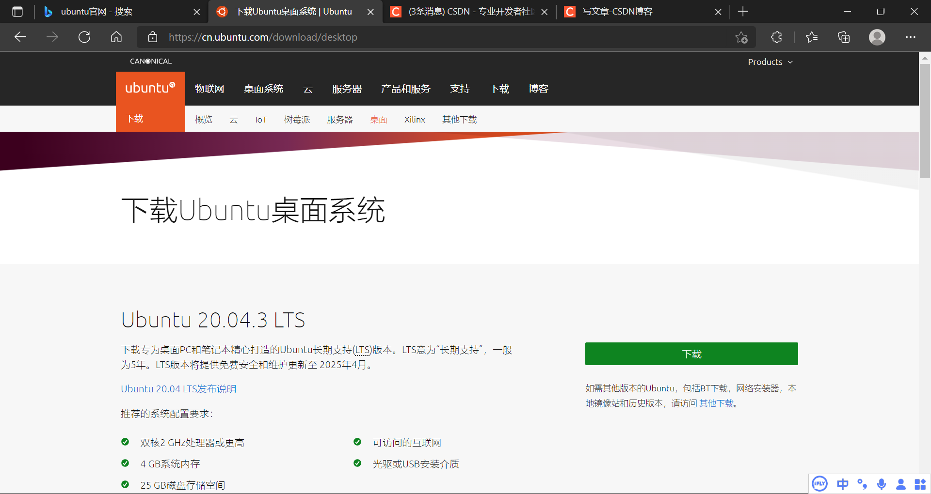Click the punctuation mode icon in IME bar
931x494 pixels.
point(862,484)
